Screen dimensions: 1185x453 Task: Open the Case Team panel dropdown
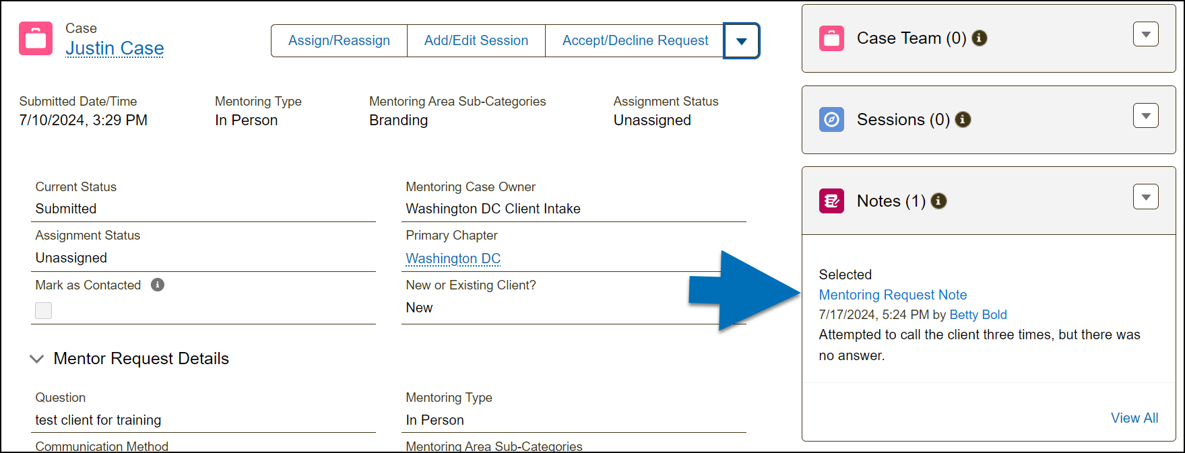[x=1145, y=34]
